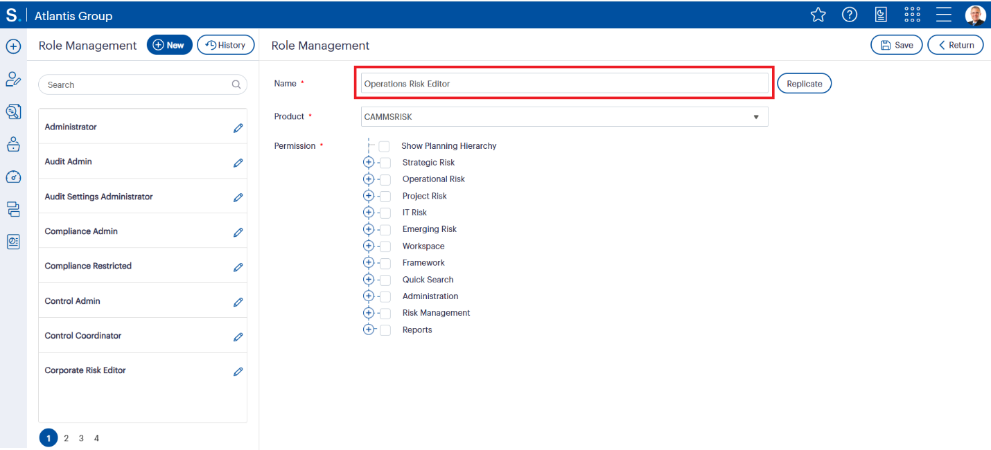Check the Emerging Risk permission checkbox
This screenshot has width=991, height=450.
pyautogui.click(x=385, y=230)
